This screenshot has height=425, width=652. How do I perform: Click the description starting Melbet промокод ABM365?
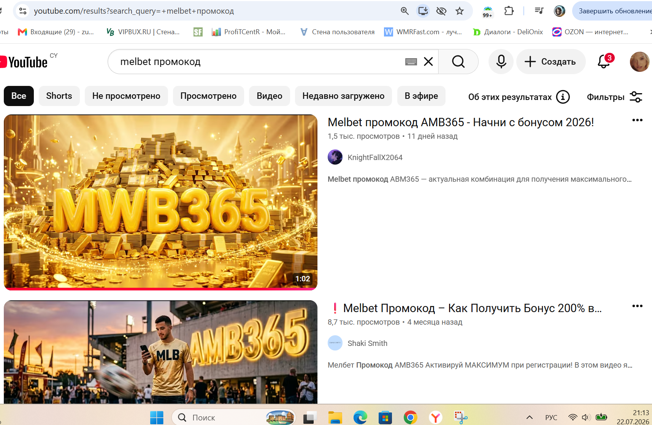[480, 179]
